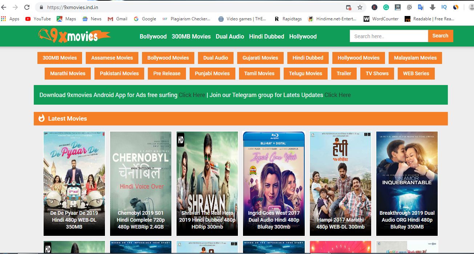Viewport: 474px width, 254px height.
Task: Click the SimilarWeb extension icon
Action: (455, 7)
